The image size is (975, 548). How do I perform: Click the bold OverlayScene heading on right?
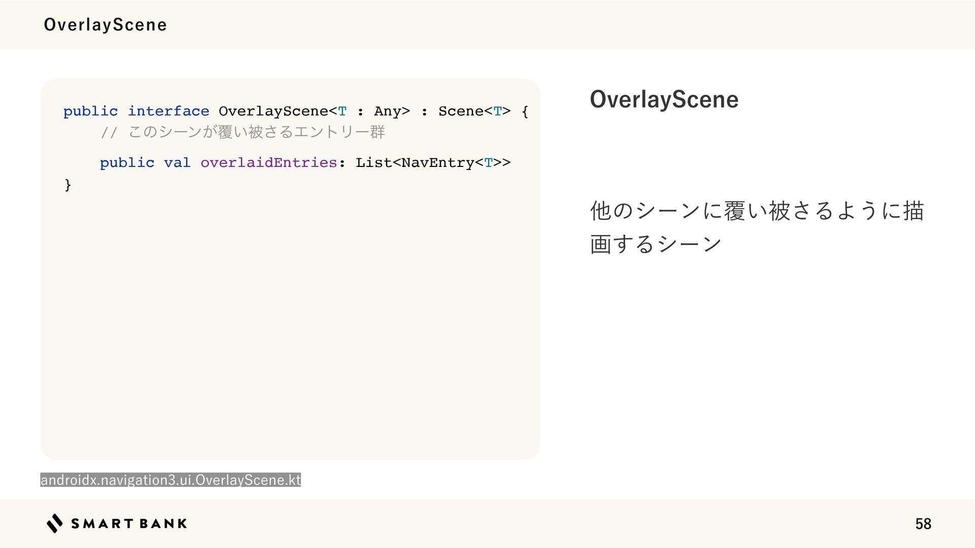664,99
